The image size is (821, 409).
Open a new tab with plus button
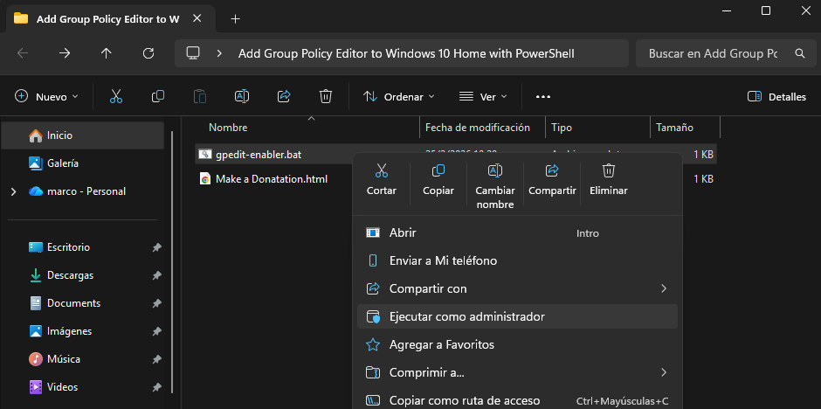coord(235,18)
